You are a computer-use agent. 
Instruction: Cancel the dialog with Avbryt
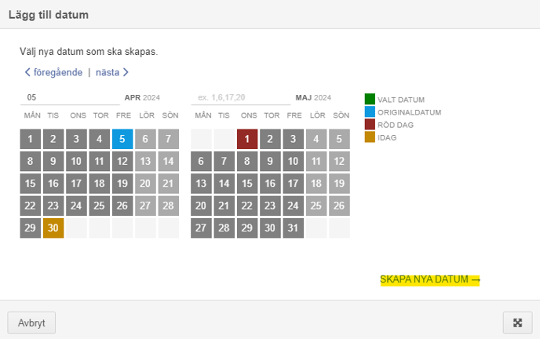coord(31,323)
